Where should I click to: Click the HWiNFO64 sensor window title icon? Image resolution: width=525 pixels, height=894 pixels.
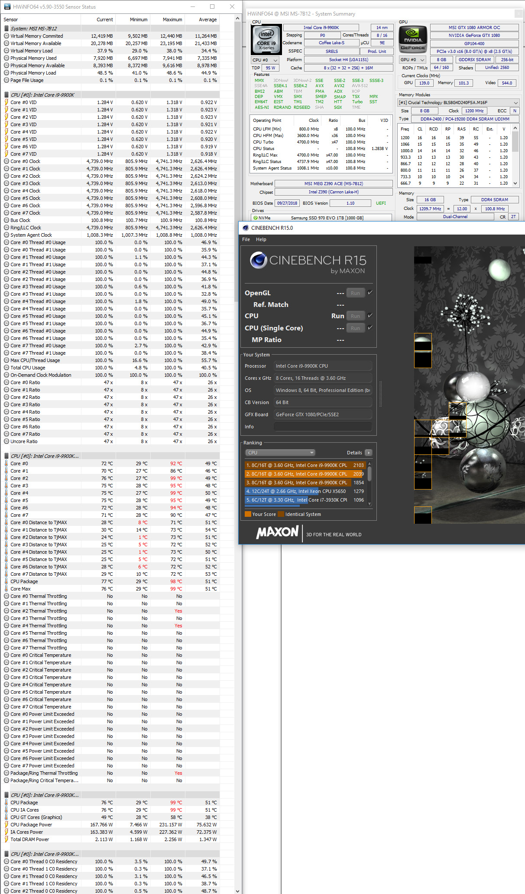click(6, 7)
